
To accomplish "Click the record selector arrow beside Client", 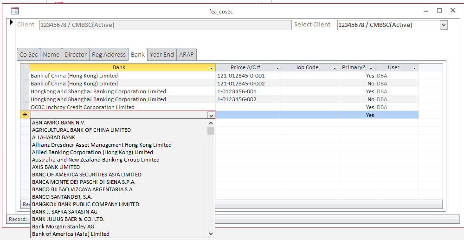I will coord(12,22).
